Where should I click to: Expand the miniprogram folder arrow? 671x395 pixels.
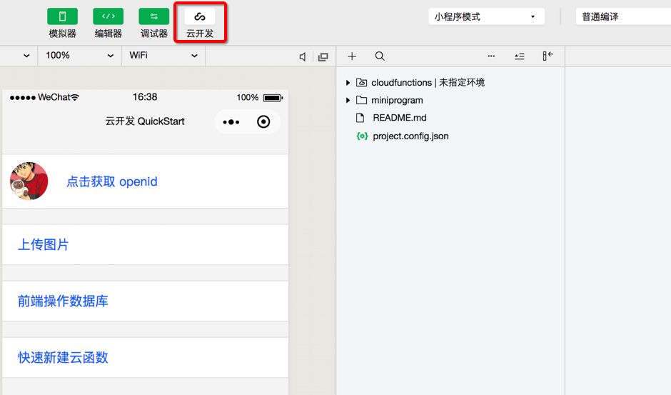coord(348,100)
